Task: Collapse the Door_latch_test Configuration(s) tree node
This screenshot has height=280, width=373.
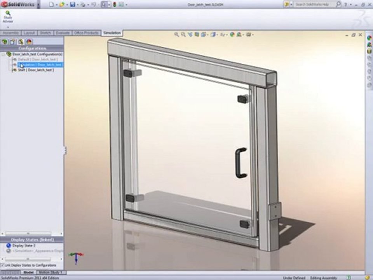Action: tap(3, 54)
